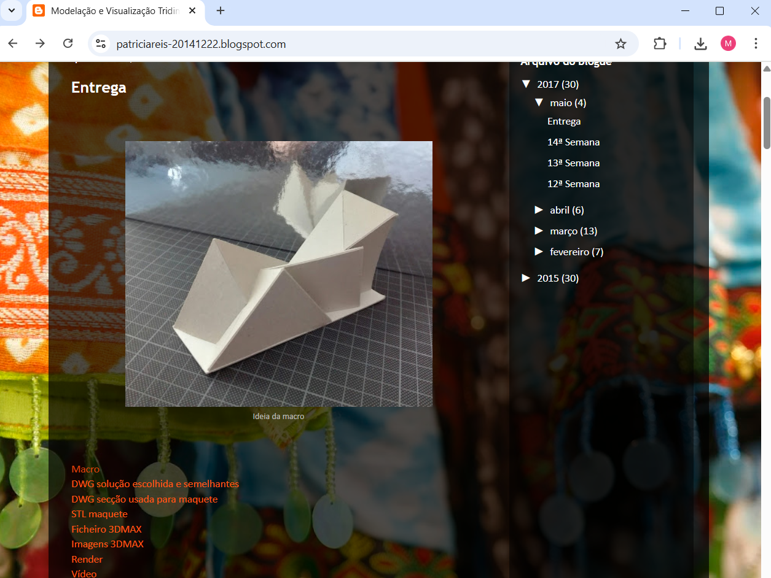Open the Extensions puzzle icon

(660, 44)
